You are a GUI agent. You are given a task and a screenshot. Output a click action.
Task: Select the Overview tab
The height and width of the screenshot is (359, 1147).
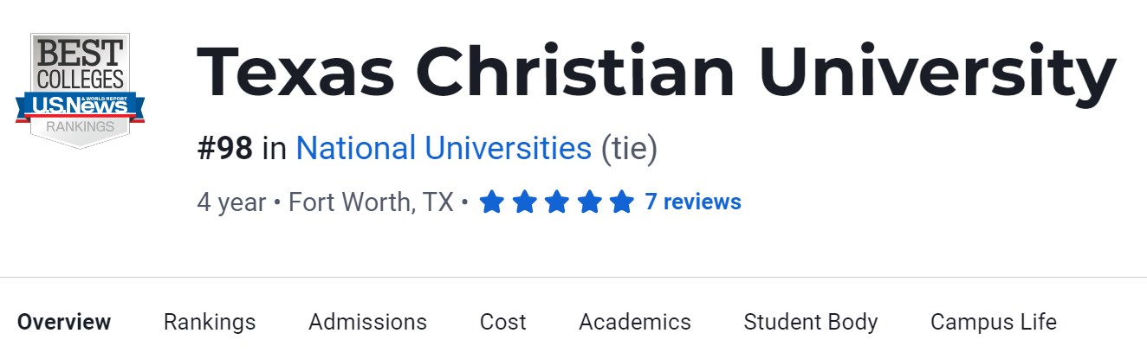[x=64, y=323]
